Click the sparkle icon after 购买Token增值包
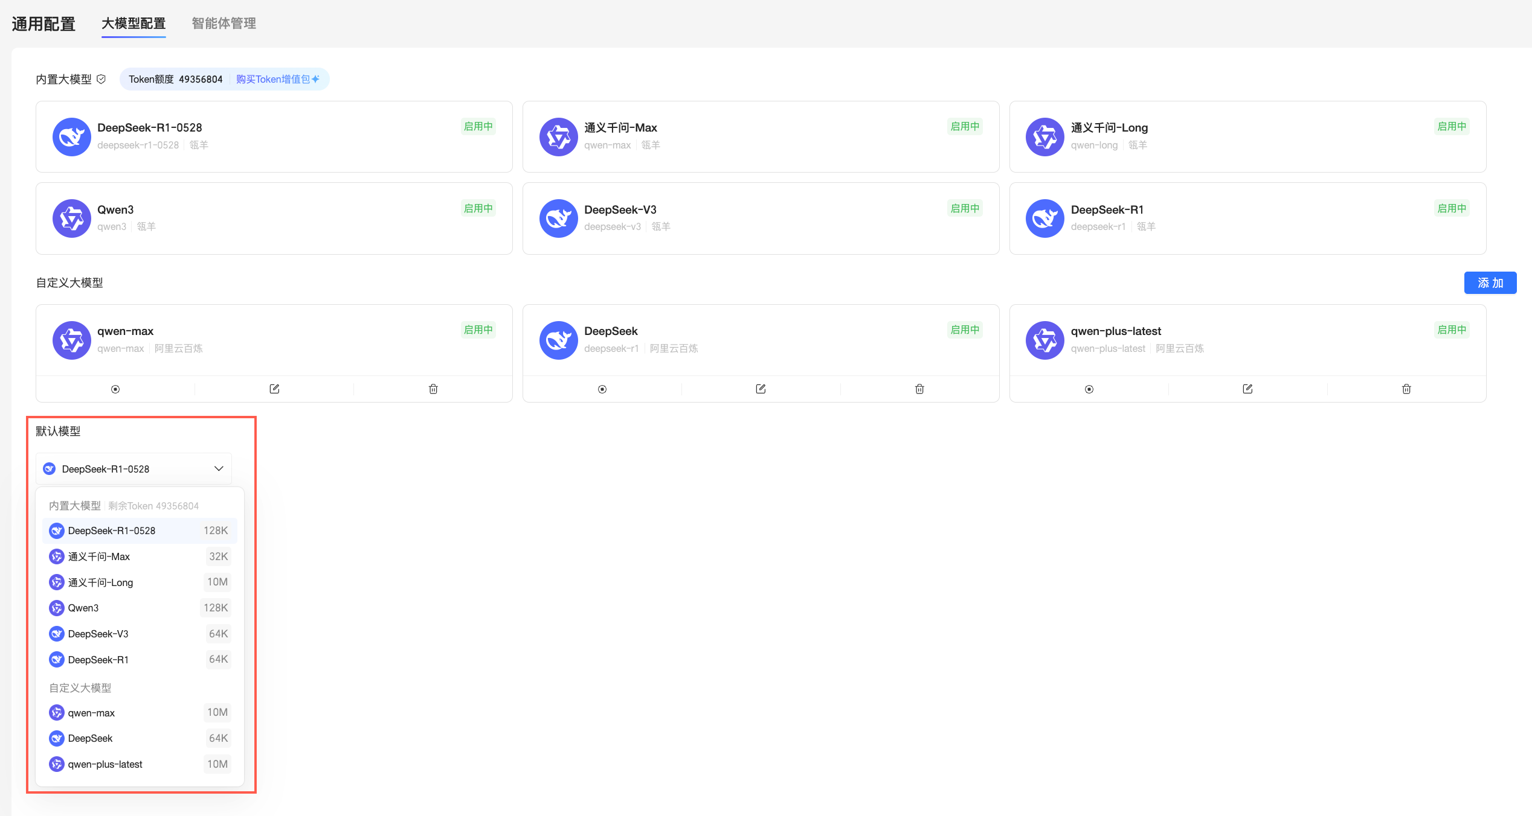 [315, 79]
